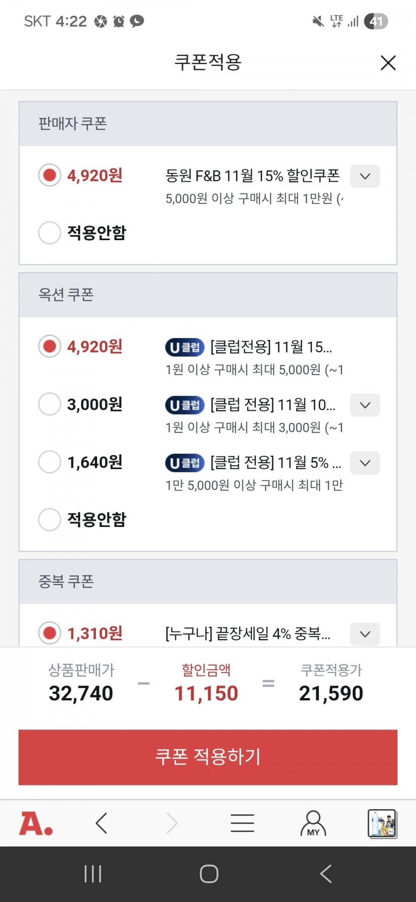Tap Android home button
Screen dimensions: 416x902
click(x=209, y=874)
